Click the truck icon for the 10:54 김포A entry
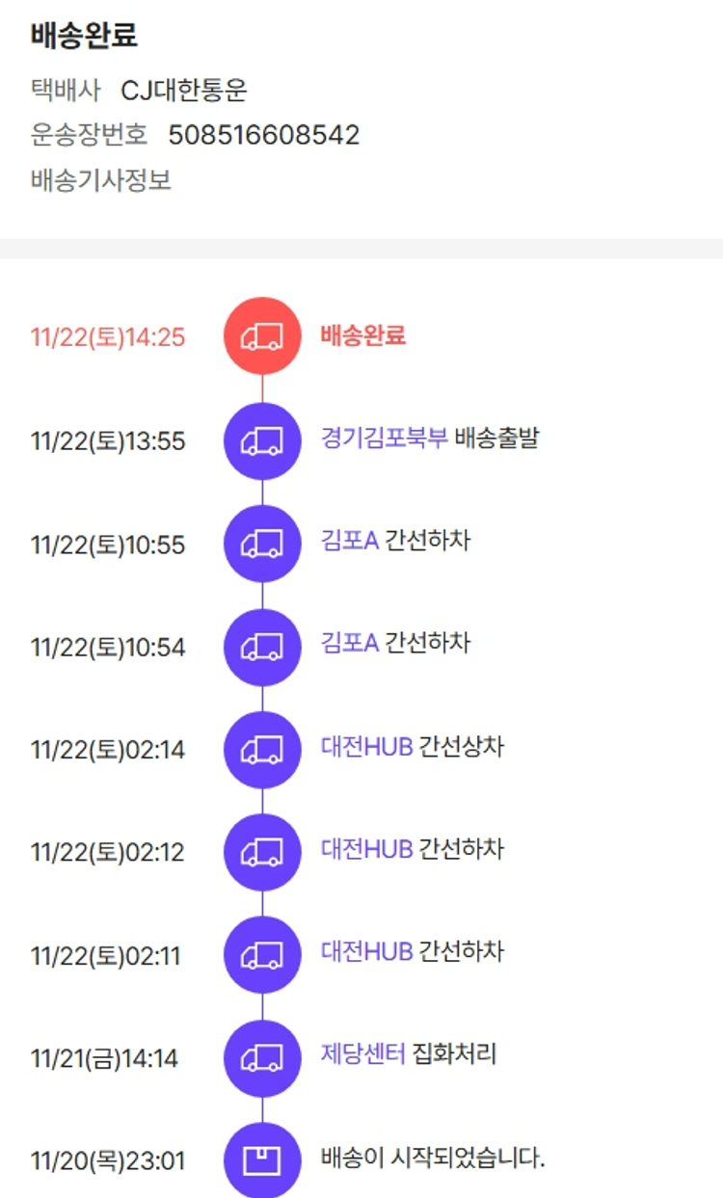The height and width of the screenshot is (1198, 723). [x=262, y=647]
